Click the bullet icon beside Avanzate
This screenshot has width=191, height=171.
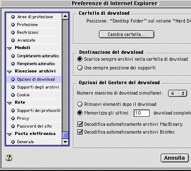point(13,40)
